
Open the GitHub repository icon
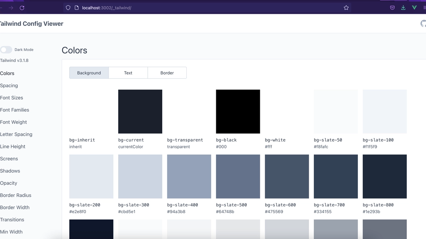423,23
